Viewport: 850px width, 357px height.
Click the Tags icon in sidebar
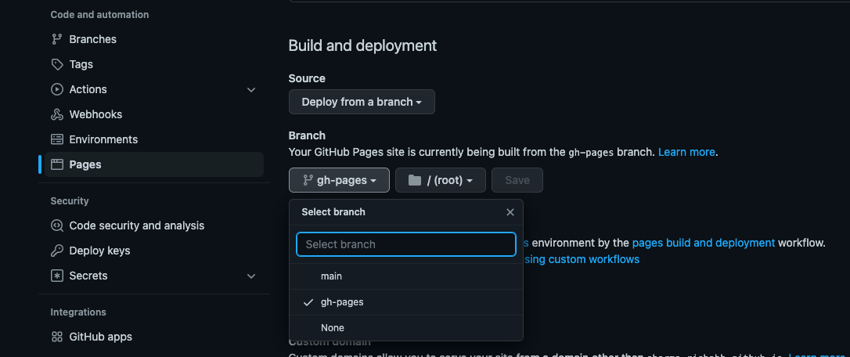[x=56, y=64]
